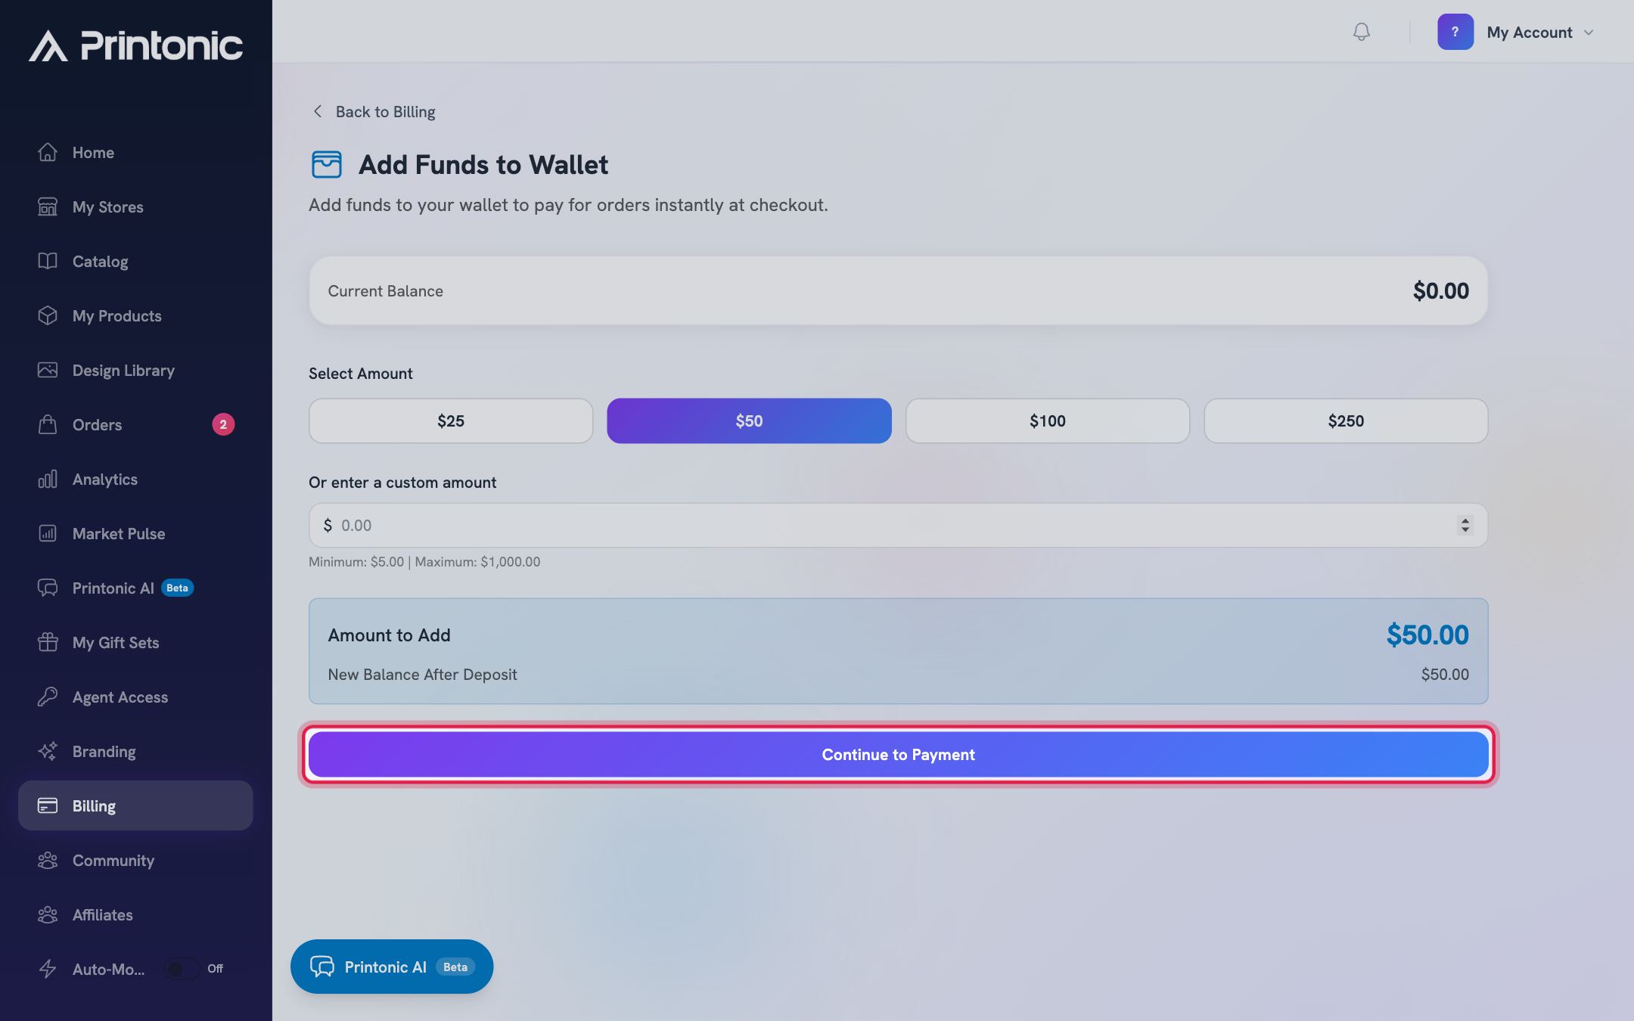Click the $50.00 Amount to Add value
Viewport: 1634px width, 1021px height.
(x=1427, y=635)
